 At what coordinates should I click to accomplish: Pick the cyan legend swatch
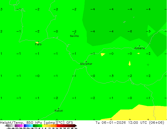[x=32, y=126]
